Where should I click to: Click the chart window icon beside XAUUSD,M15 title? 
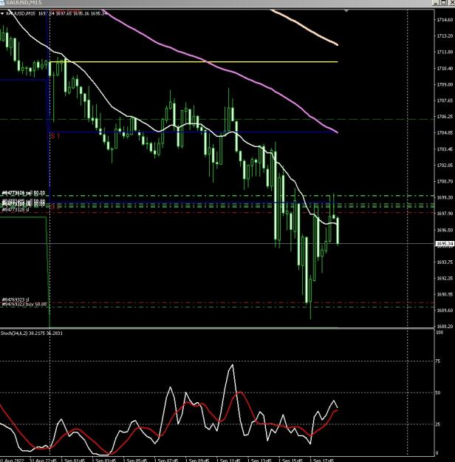2,2
